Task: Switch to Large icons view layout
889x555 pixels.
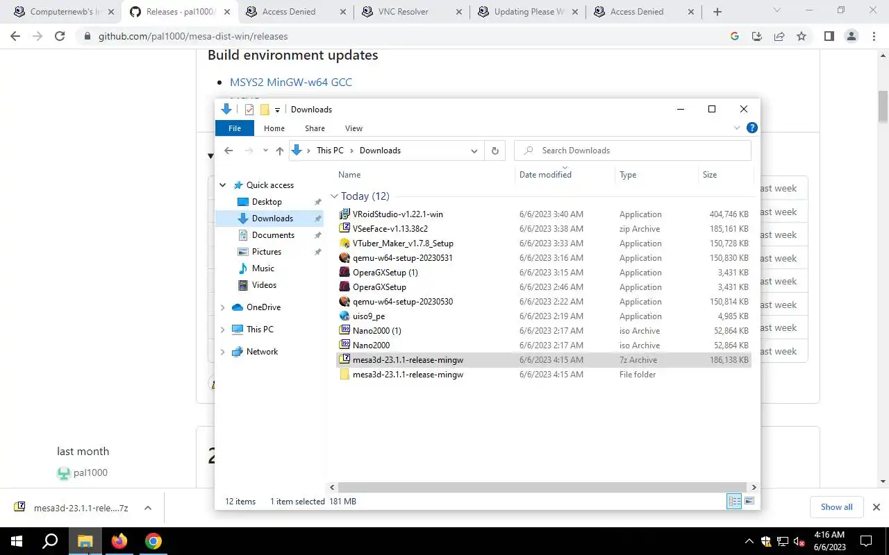Action: coord(749,501)
